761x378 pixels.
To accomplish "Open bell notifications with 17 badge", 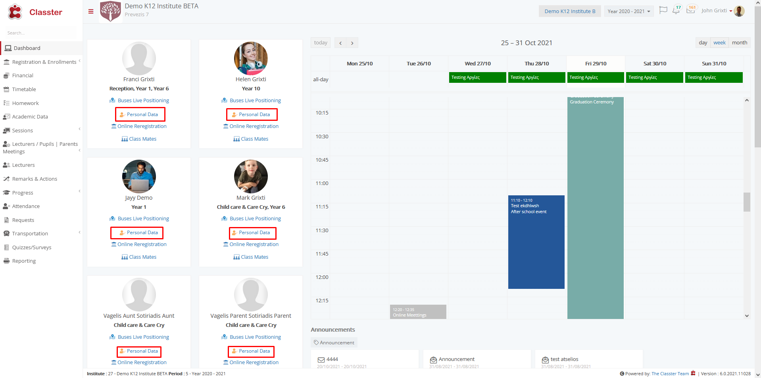I will 676,10.
